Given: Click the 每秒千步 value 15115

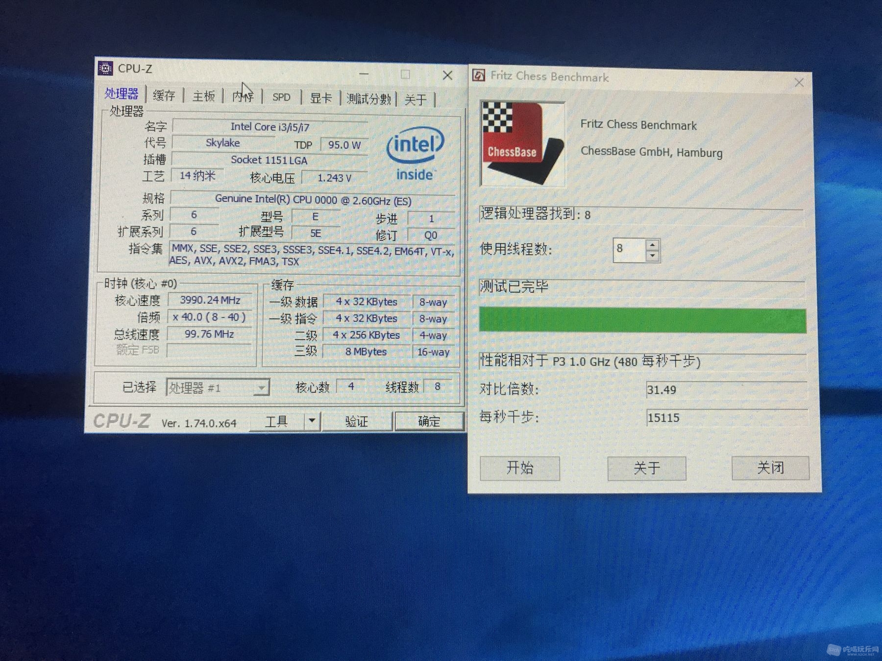Looking at the screenshot, I should (663, 418).
